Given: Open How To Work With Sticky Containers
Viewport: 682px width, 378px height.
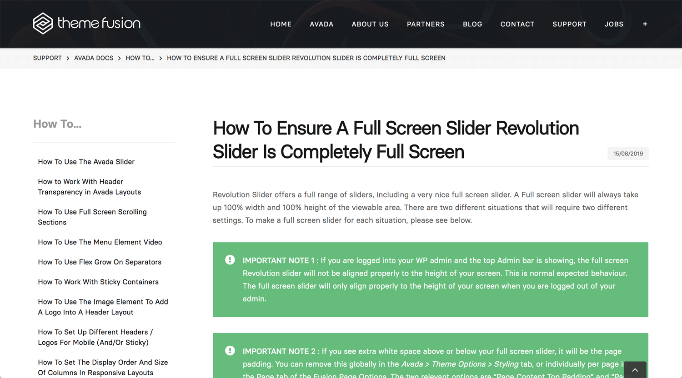Looking at the screenshot, I should click(x=98, y=282).
